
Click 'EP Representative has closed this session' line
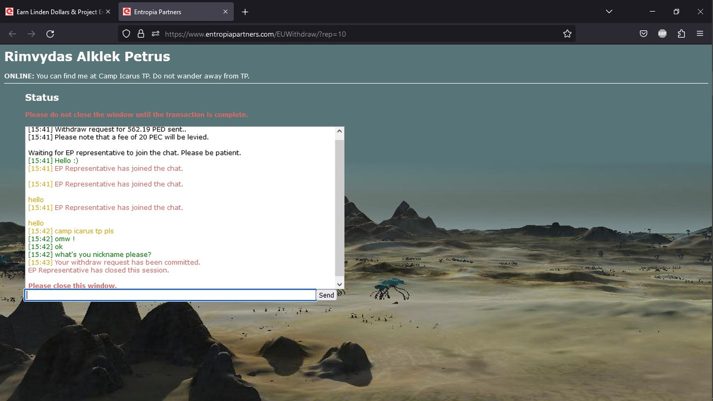(x=99, y=270)
